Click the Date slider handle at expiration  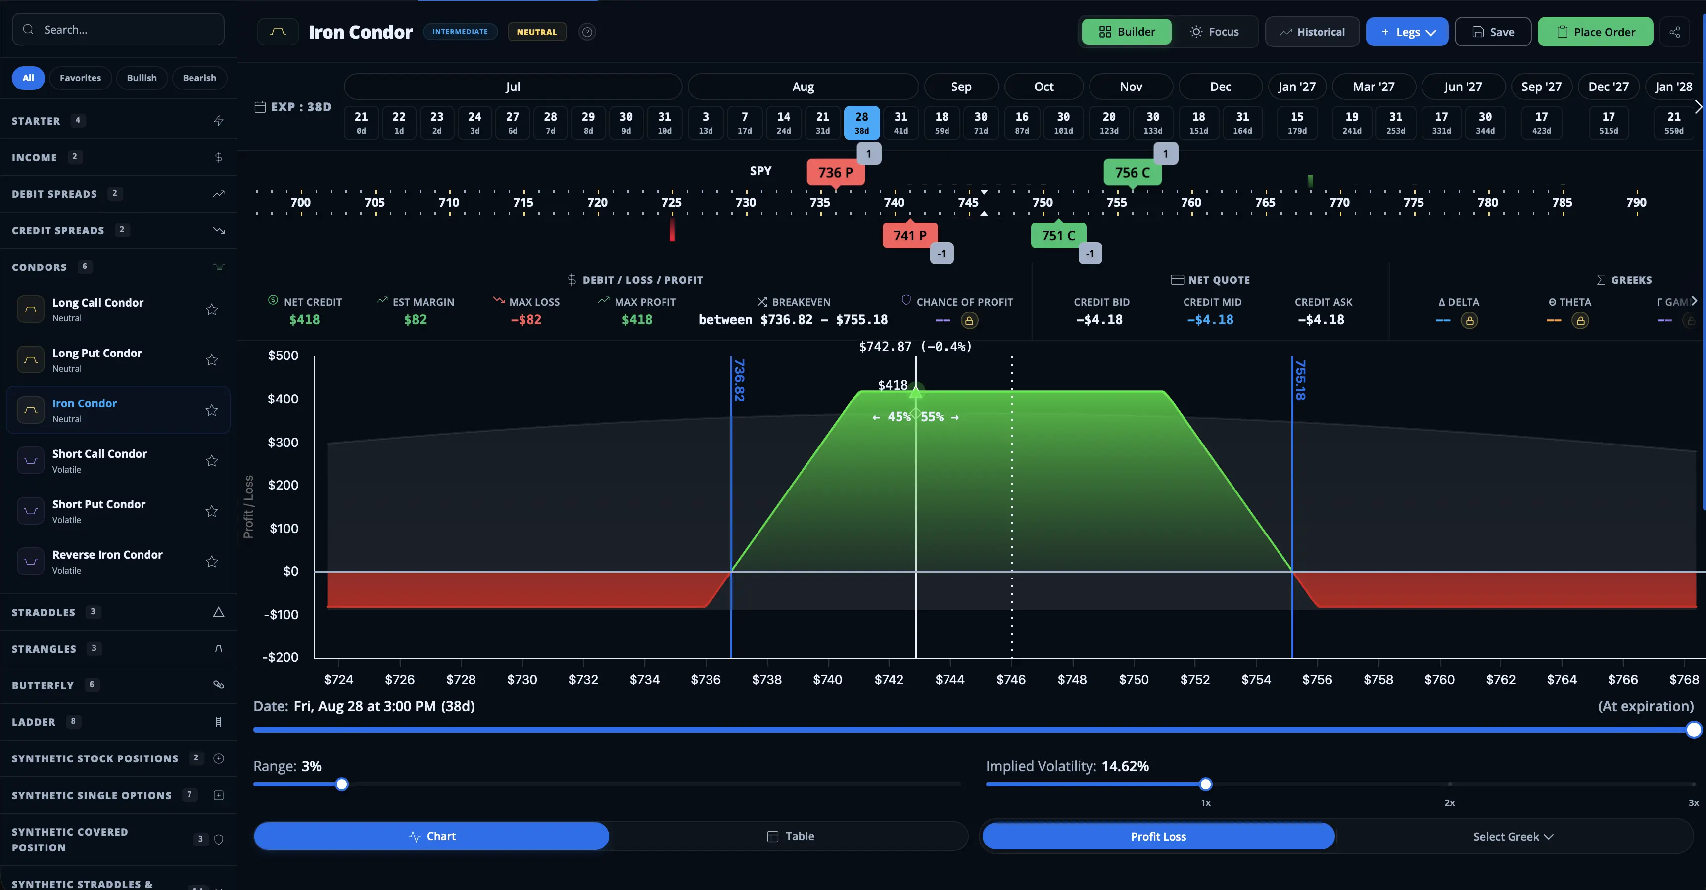(x=1694, y=730)
